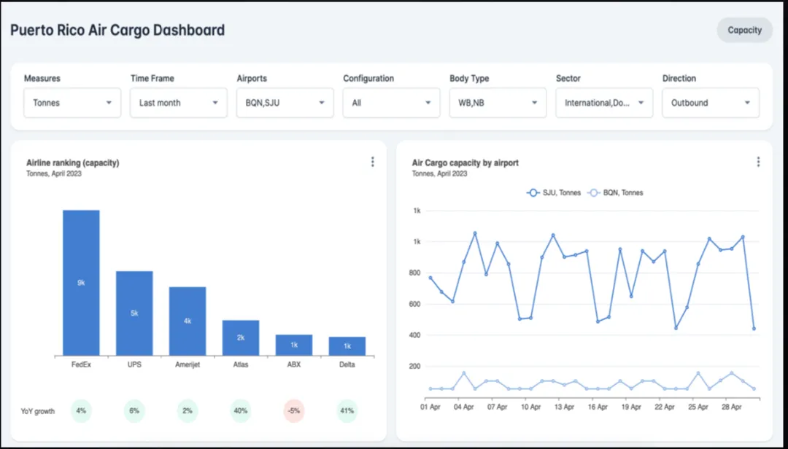
Task: Expand the Airports dropdown BQN,SJU
Action: (x=285, y=103)
